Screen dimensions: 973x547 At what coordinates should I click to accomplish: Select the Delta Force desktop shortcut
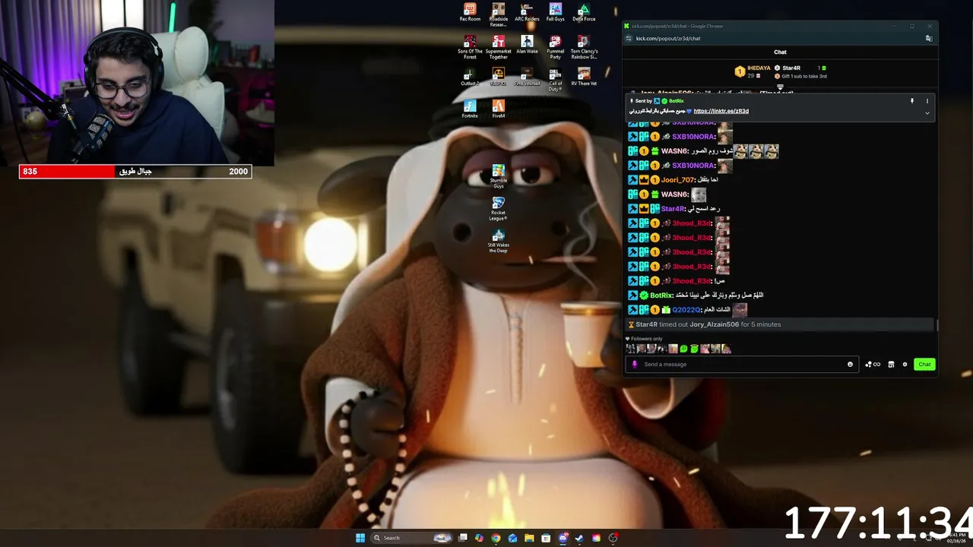coord(584,12)
